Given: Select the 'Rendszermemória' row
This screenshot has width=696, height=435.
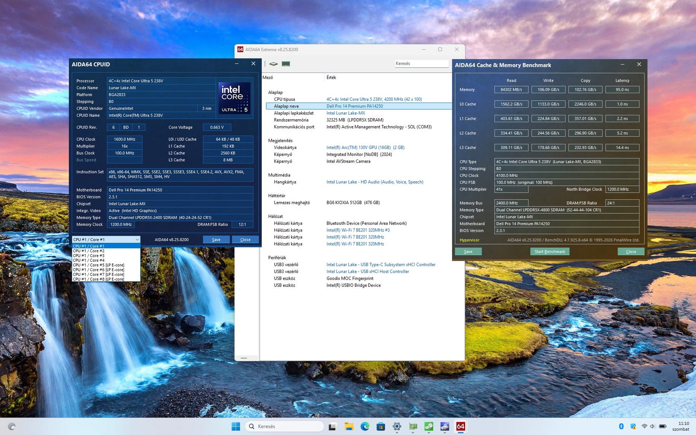Looking at the screenshot, I should point(359,120).
